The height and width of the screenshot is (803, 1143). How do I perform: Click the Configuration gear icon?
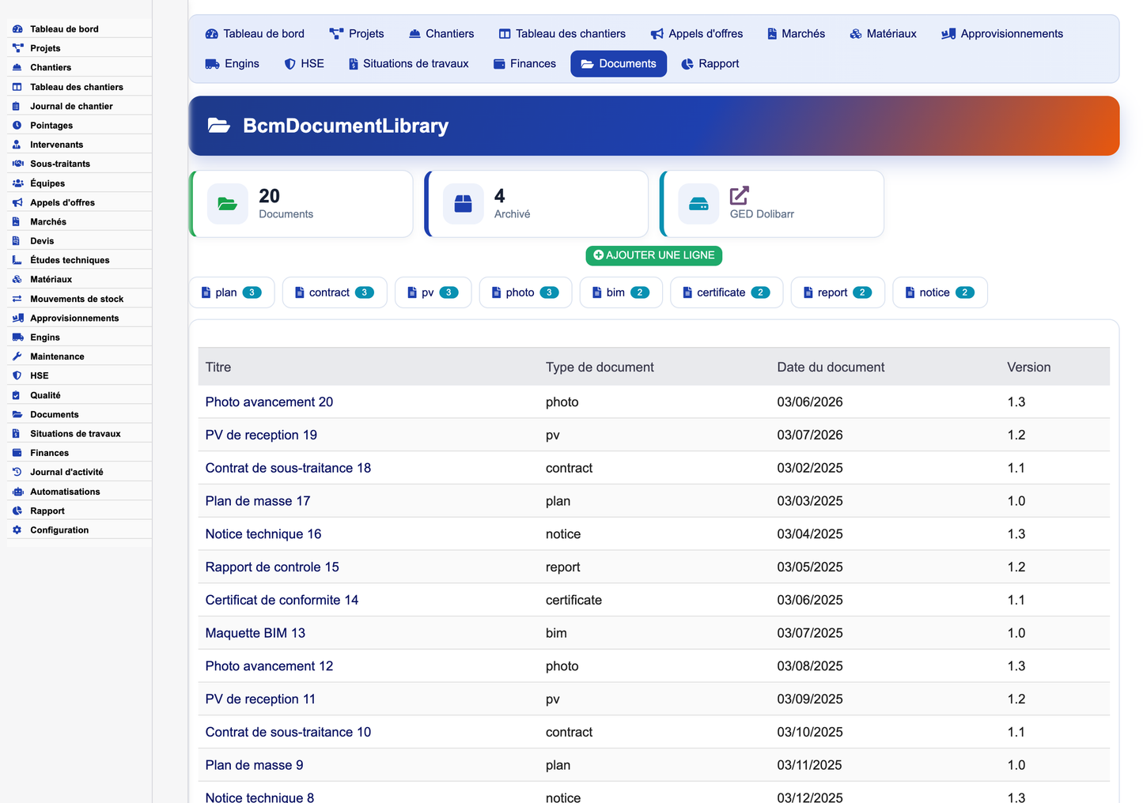pos(17,530)
